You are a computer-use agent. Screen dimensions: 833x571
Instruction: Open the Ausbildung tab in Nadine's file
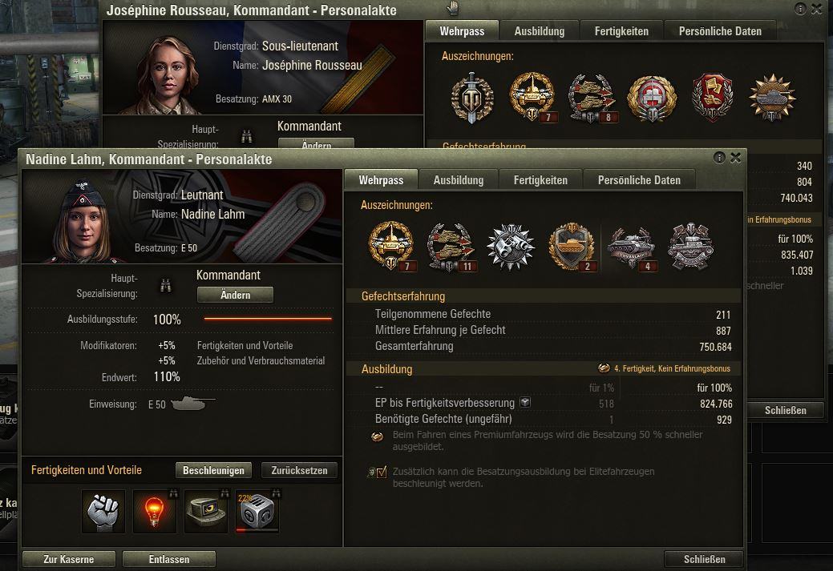coord(459,180)
